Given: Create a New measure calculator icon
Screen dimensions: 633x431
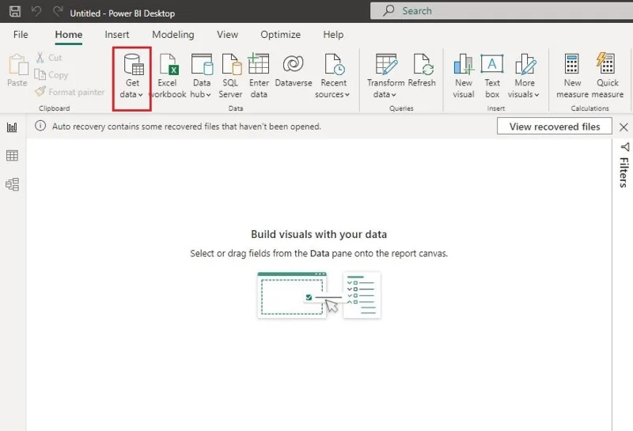Looking at the screenshot, I should [571, 64].
